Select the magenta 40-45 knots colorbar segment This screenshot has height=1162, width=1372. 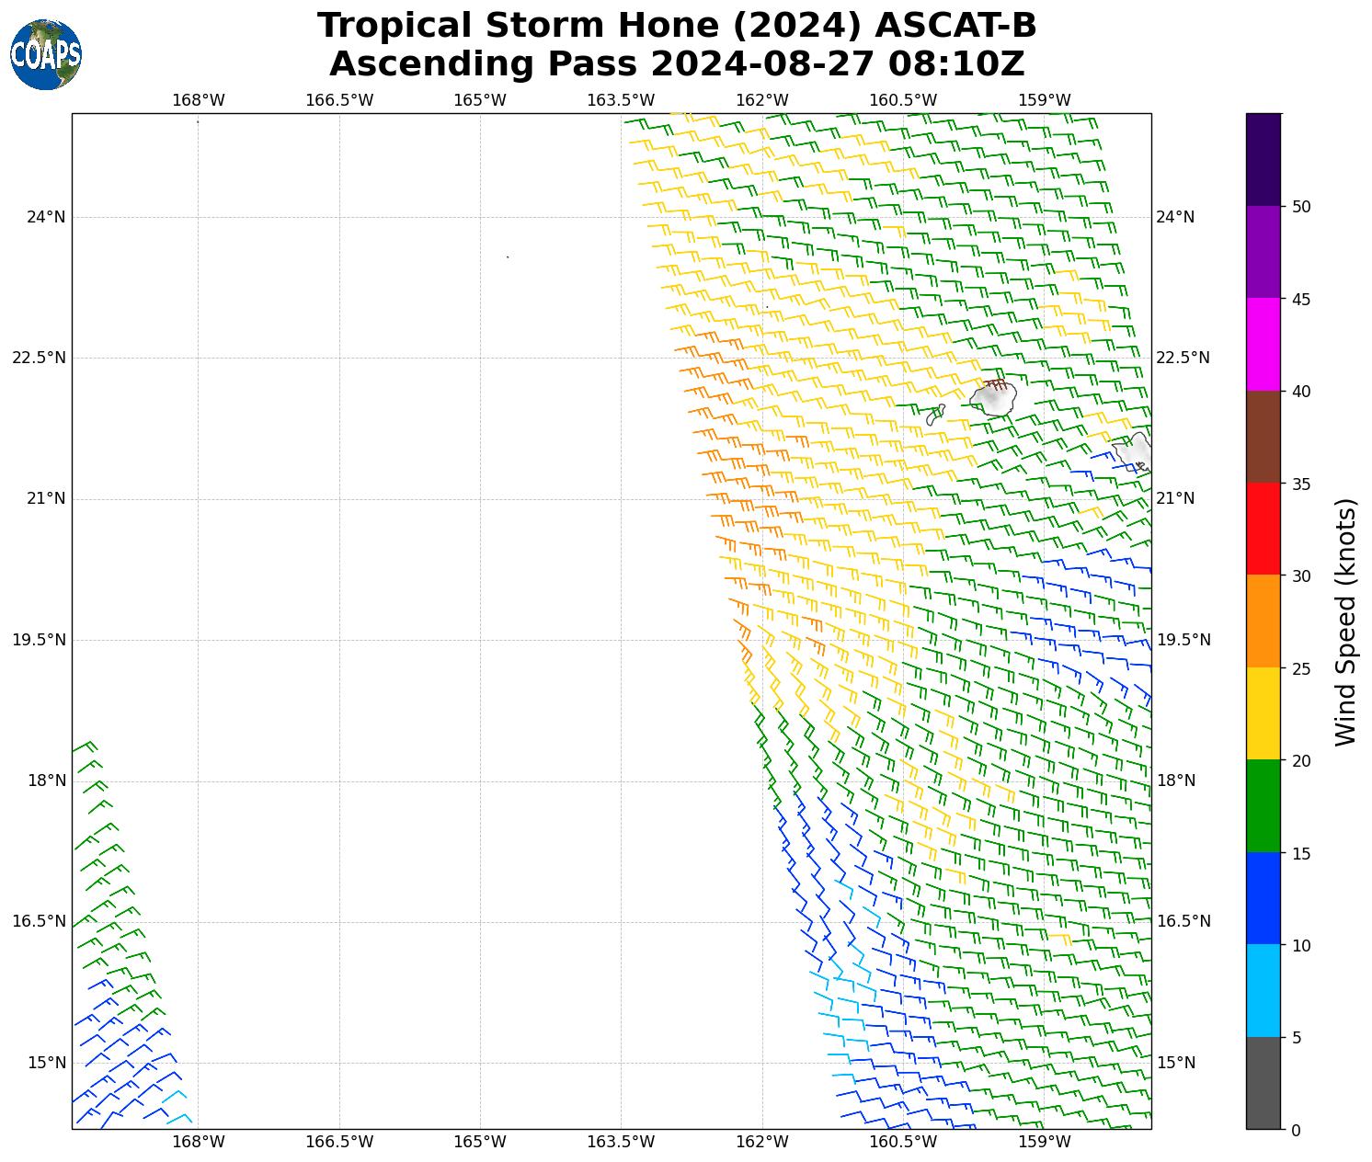1263,344
